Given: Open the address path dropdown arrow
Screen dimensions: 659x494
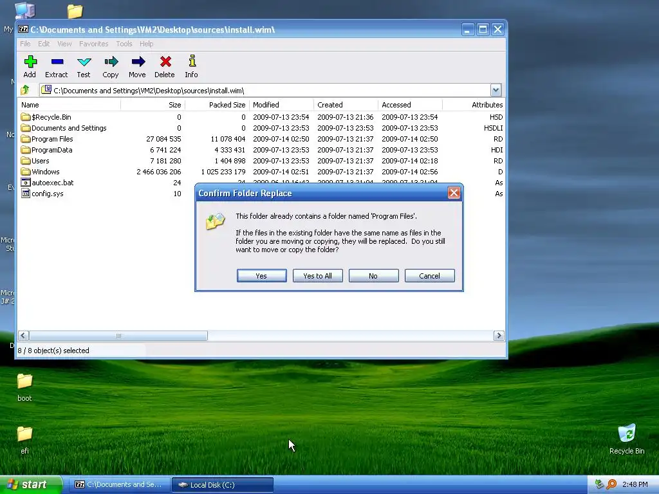Looking at the screenshot, I should coord(496,90).
